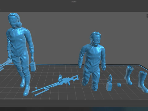The height and width of the screenshot is (111, 148).
Task: Select the ammo box held by the tall figure
Action: pos(33,67)
